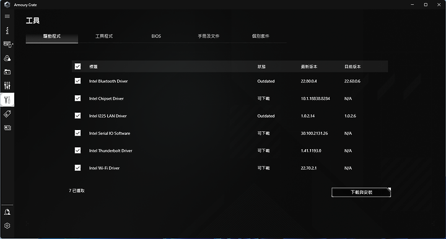Viewport: 446px width, 239px height.
Task: Click the 可下載 status of Wi-Fi Driver
Action: click(x=263, y=168)
